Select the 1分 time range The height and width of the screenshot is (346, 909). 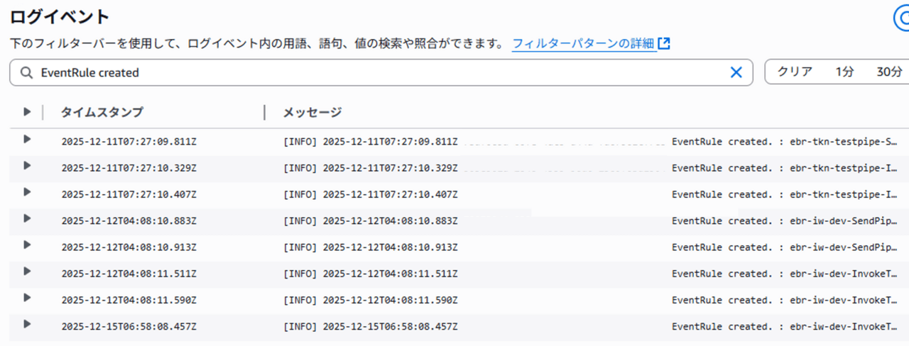tap(844, 72)
